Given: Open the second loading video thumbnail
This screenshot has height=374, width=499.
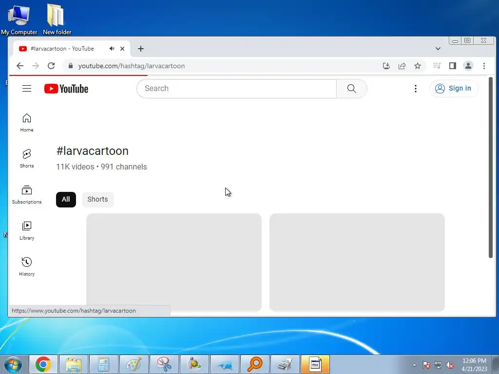Looking at the screenshot, I should point(357,262).
